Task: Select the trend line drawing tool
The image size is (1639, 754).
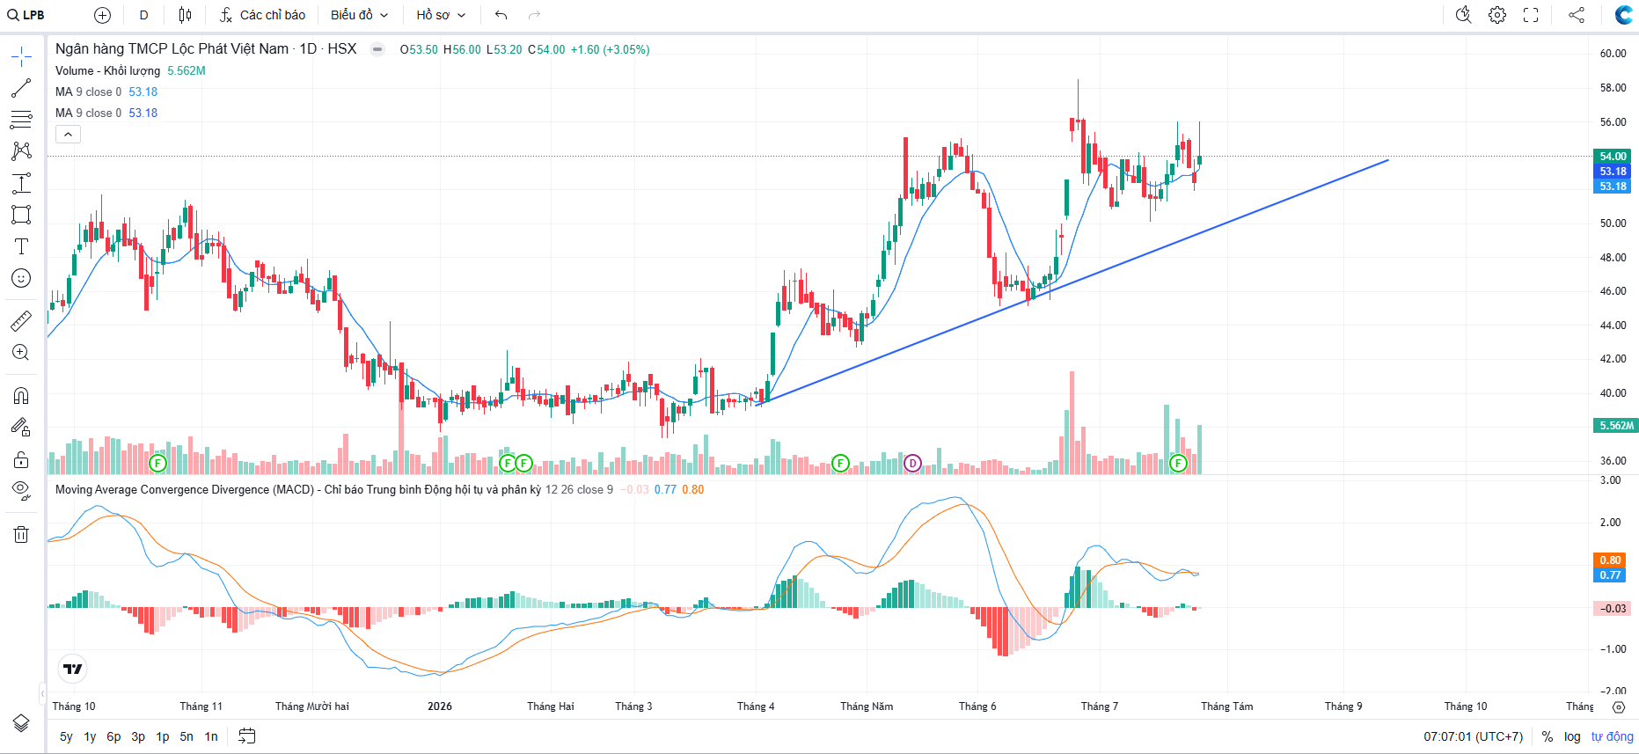Action: tap(21, 88)
